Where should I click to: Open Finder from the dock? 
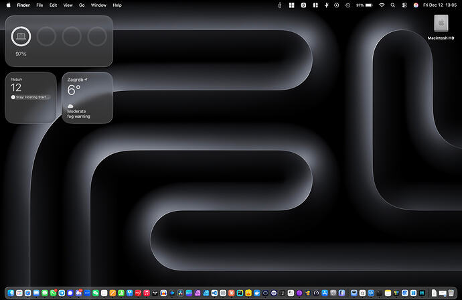pos(10,293)
